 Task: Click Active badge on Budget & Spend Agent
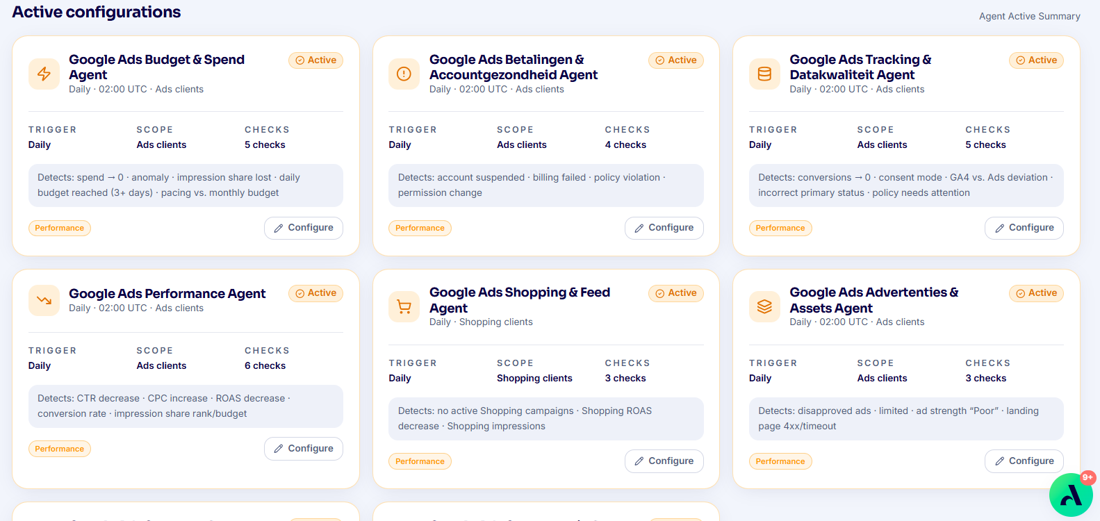coord(316,60)
